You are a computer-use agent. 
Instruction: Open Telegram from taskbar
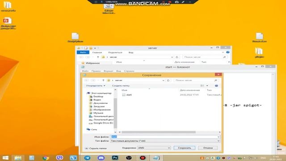[87, 158]
